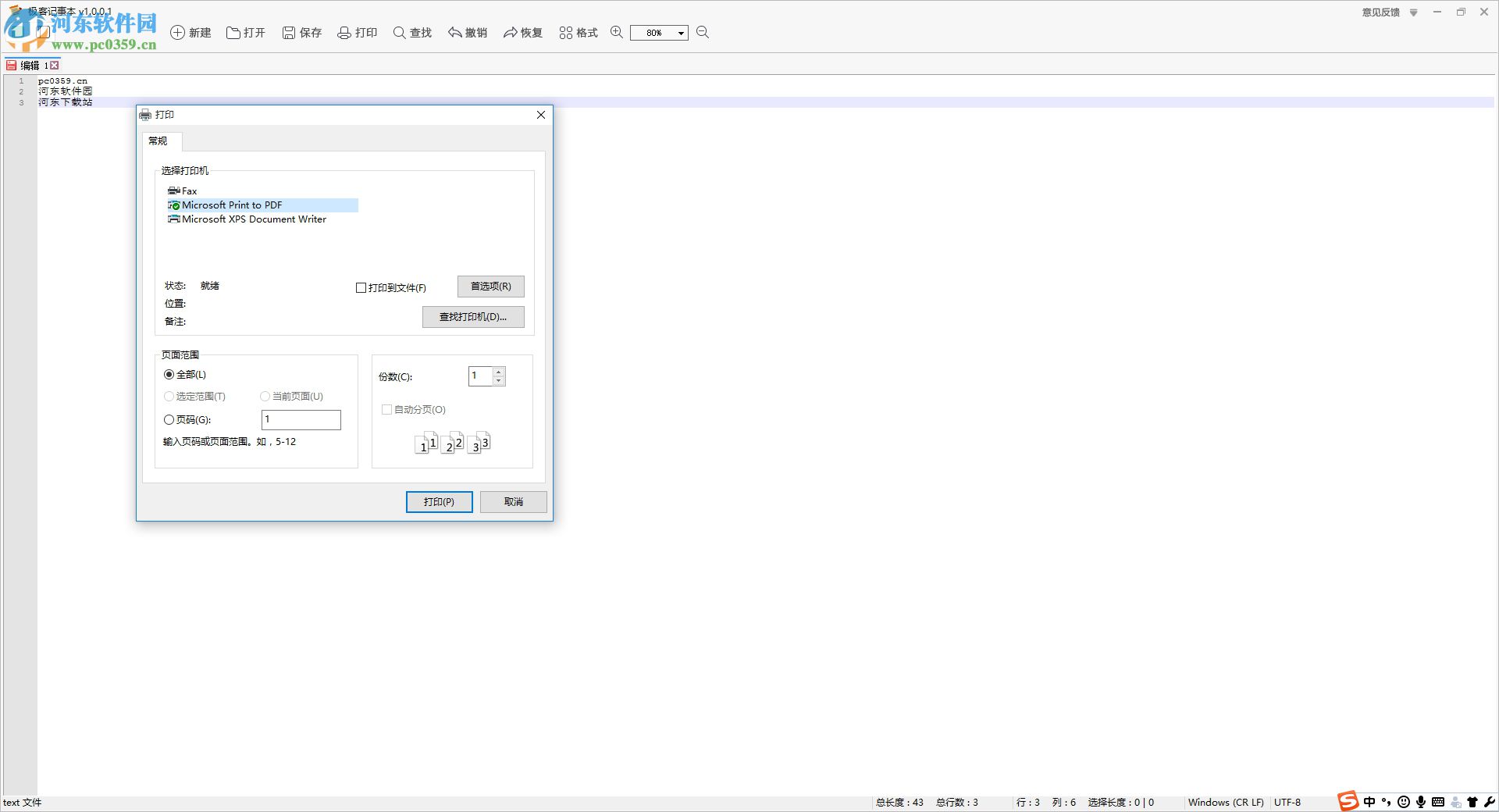Click the 河东软件园 text on line 2
Screen dimensions: 1499x812
tap(66, 91)
